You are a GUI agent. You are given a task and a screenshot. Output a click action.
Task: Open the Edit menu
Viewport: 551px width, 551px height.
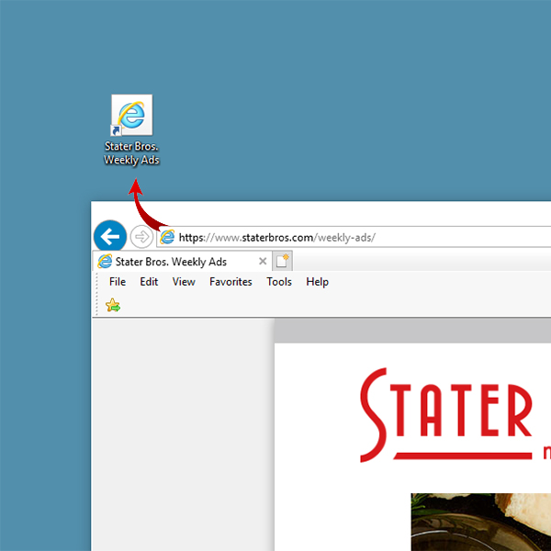tap(149, 282)
